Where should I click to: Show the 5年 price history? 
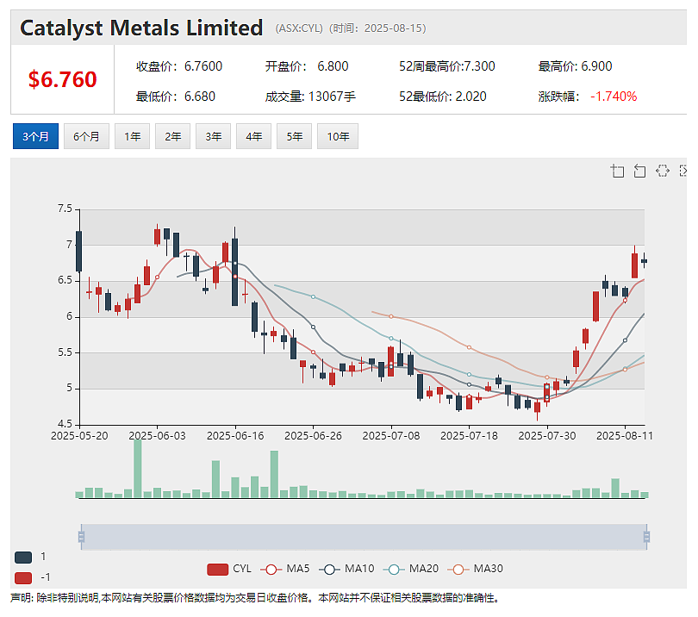point(294,136)
